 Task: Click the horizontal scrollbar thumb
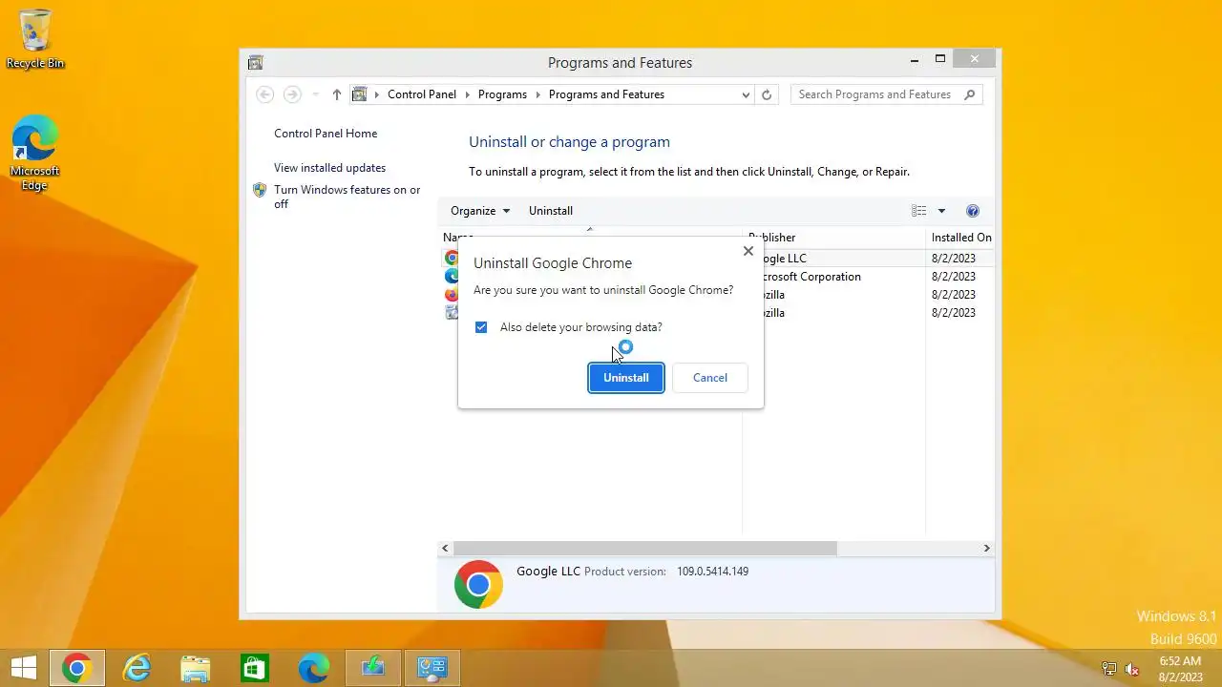(x=644, y=549)
